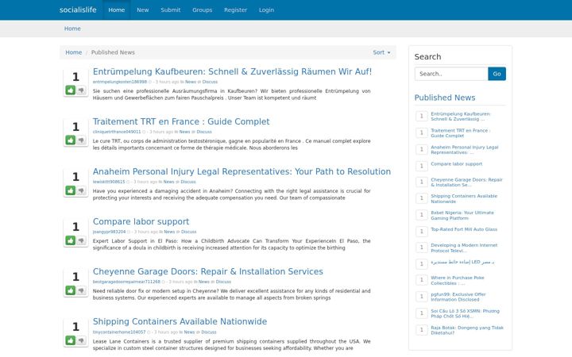Upvote Cheyenne Garage Doors post
The image size is (572, 357).
click(x=71, y=290)
